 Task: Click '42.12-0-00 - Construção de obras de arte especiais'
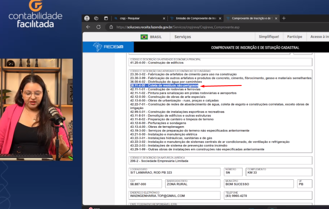click(x=168, y=97)
